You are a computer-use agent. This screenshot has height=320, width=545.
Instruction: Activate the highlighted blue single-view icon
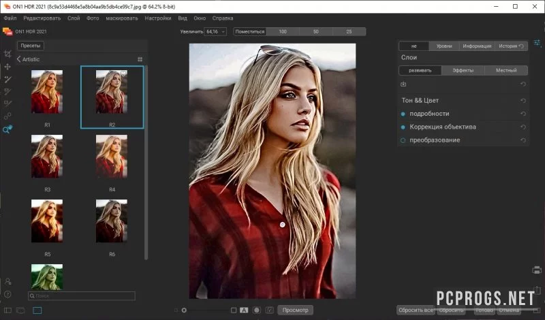click(x=37, y=310)
